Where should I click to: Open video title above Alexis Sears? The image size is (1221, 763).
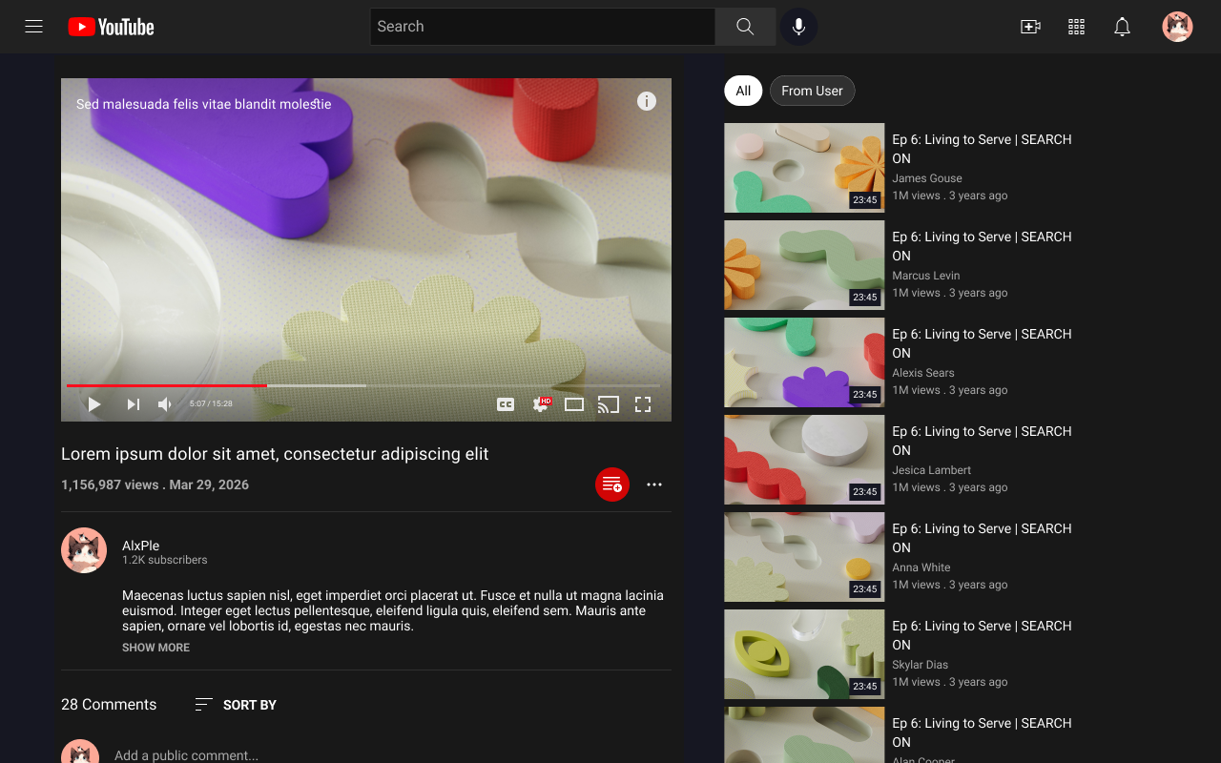[x=982, y=343]
